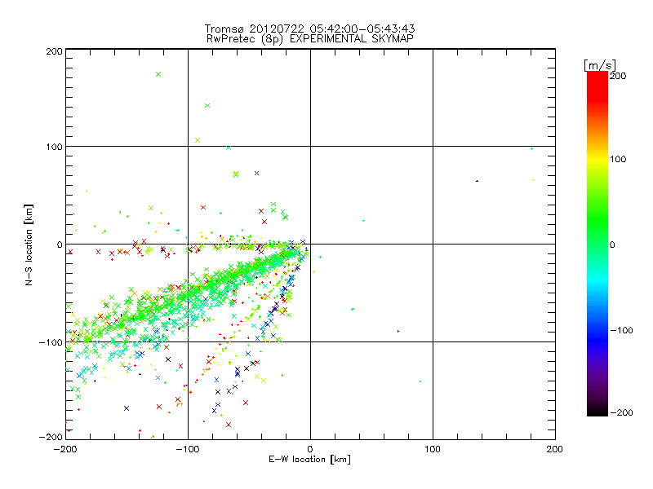Click the lone black dot in upper-right quadrant
653x489 pixels.
click(x=477, y=181)
